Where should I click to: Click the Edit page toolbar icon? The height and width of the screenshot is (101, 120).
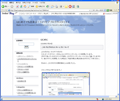(x=61, y=6)
